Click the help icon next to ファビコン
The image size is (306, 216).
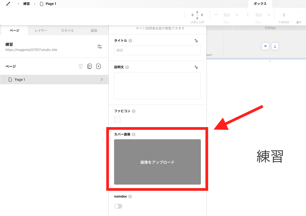pyautogui.click(x=133, y=111)
